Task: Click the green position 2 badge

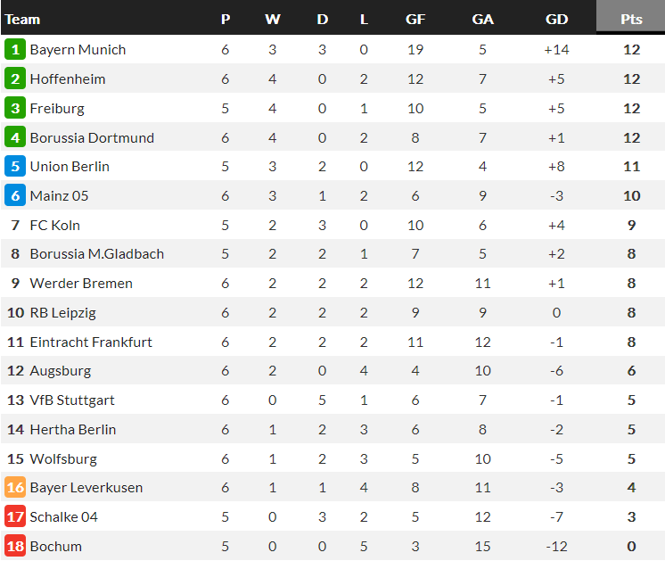Action: pyautogui.click(x=15, y=79)
